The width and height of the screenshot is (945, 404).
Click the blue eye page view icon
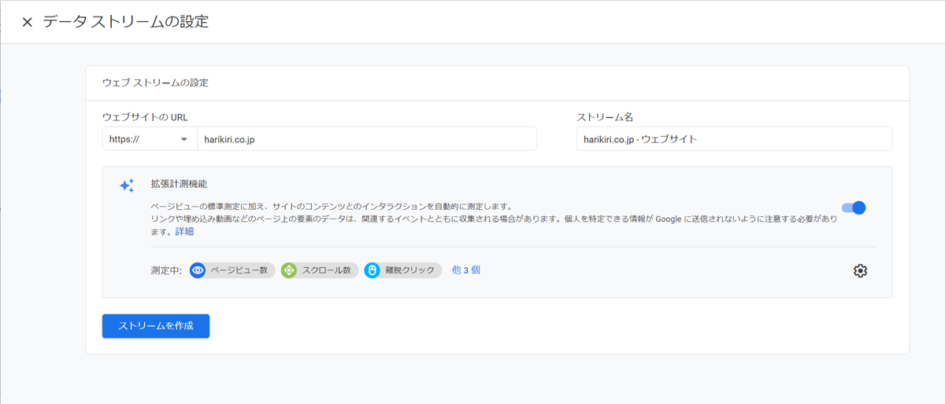(198, 270)
